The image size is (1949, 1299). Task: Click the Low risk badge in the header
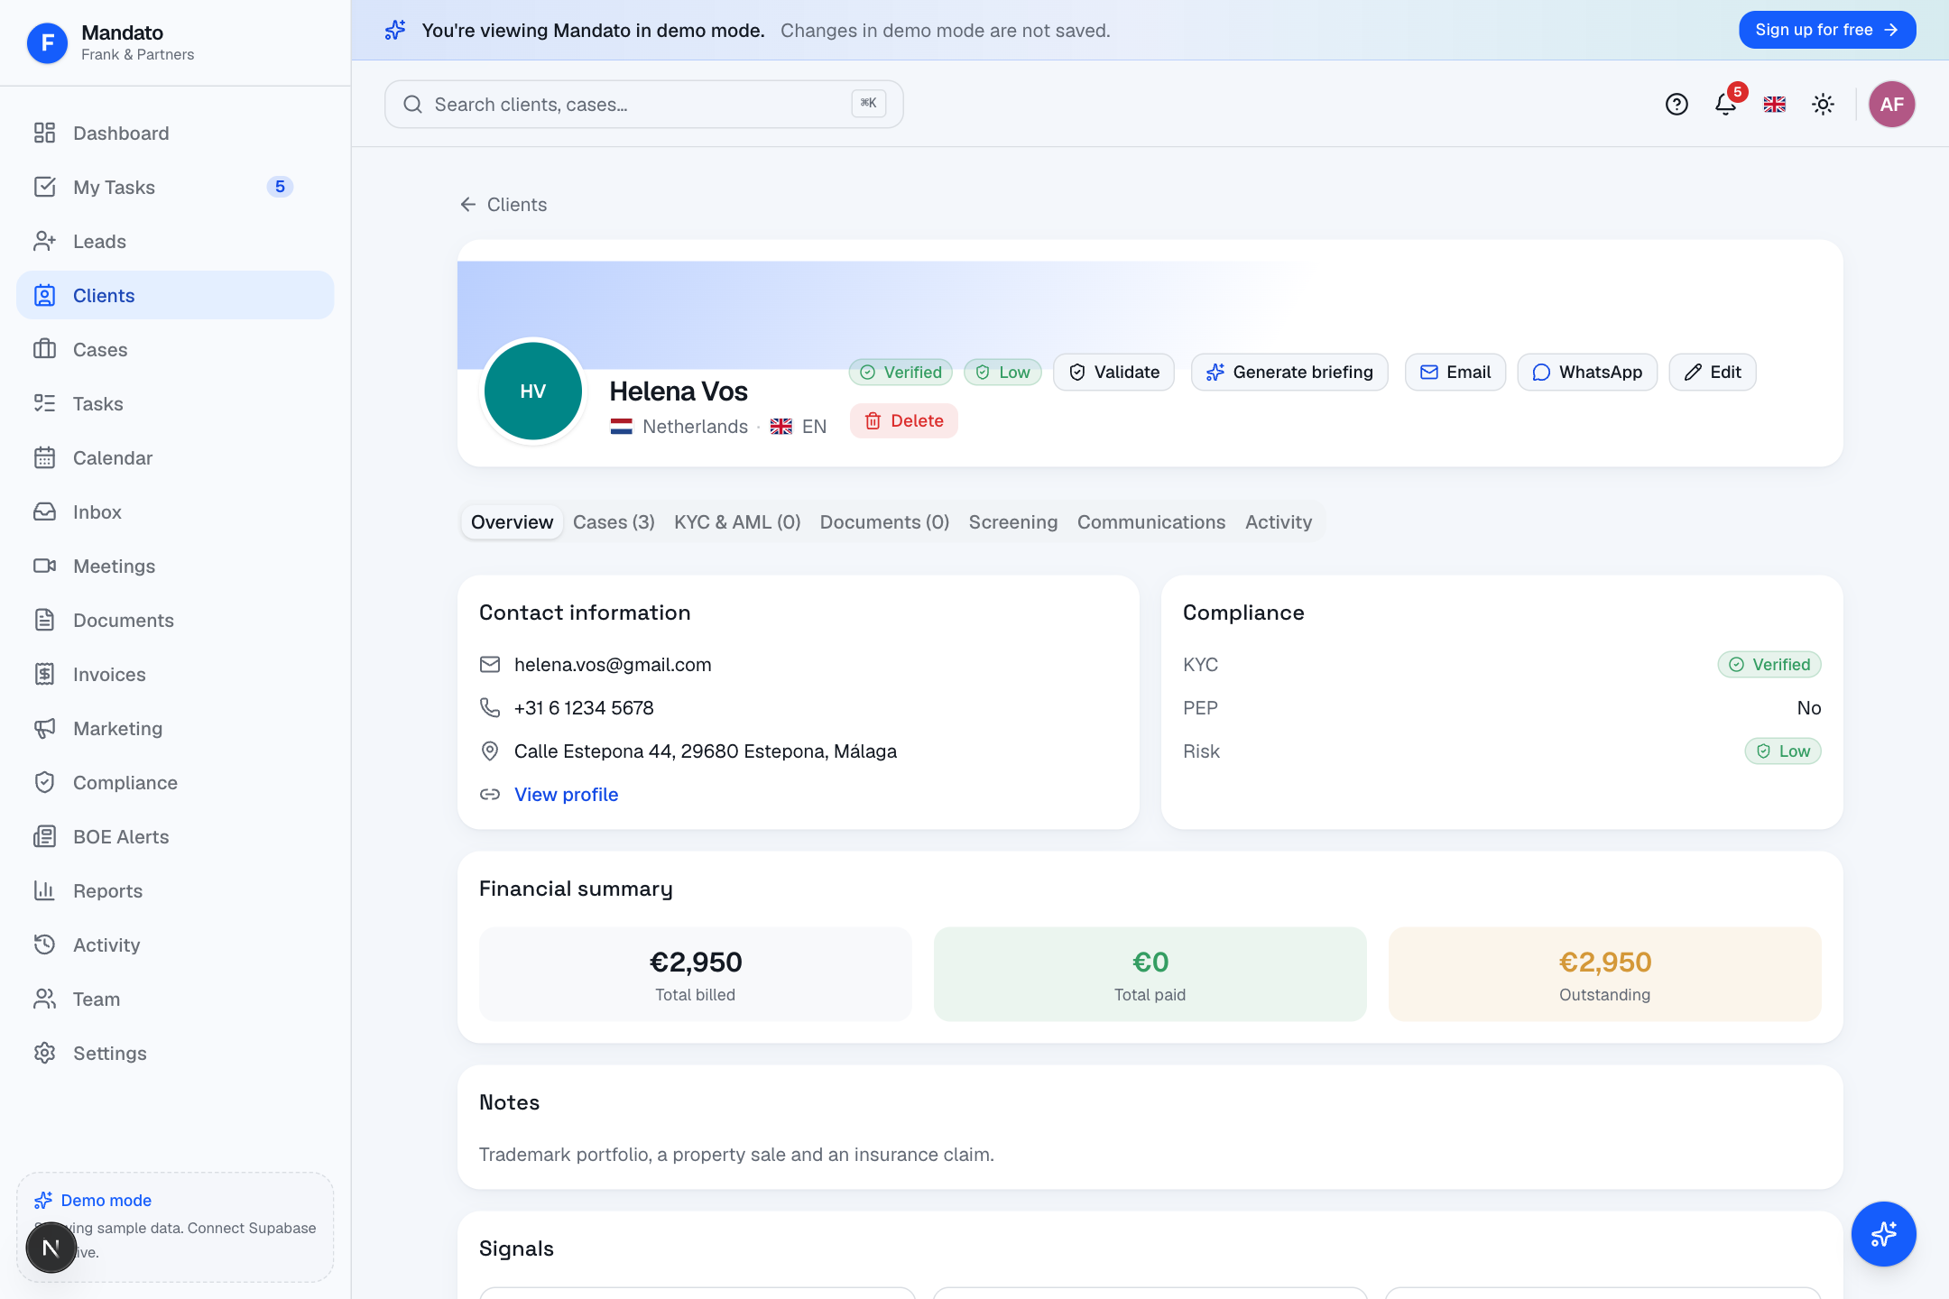point(1002,372)
